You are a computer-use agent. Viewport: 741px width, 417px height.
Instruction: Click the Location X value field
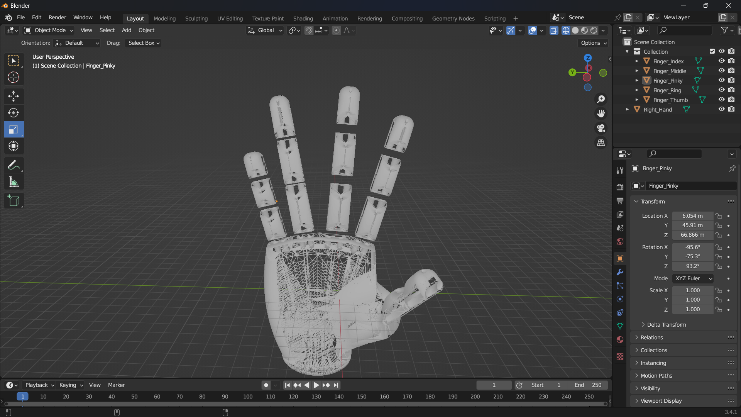(692, 216)
